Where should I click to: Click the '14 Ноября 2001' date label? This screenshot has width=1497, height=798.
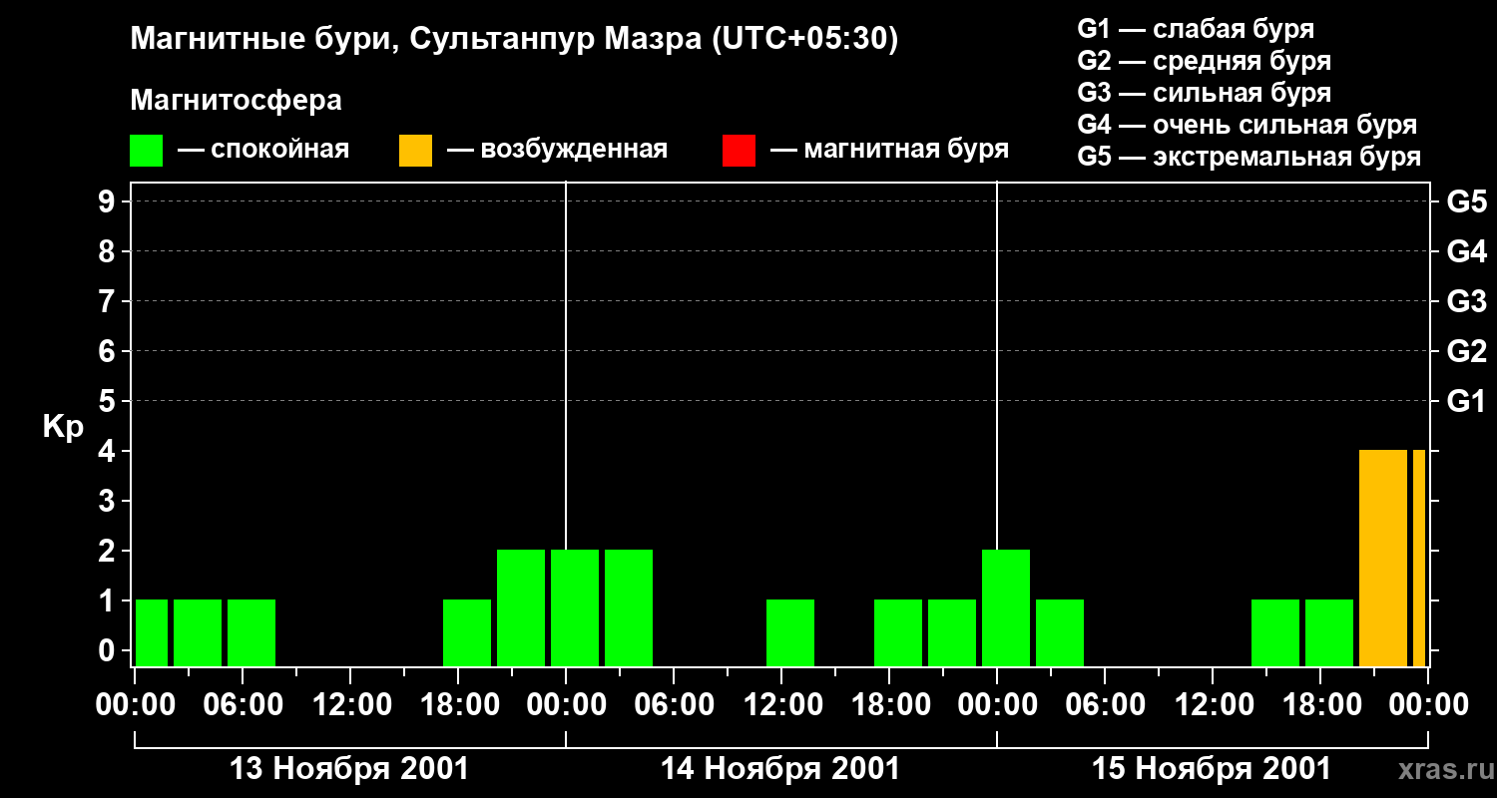coord(780,769)
